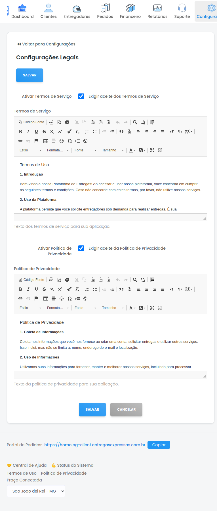217x511 pixels.
Task: Apply Underline in Termos de Serviço editor
Action: point(36,132)
